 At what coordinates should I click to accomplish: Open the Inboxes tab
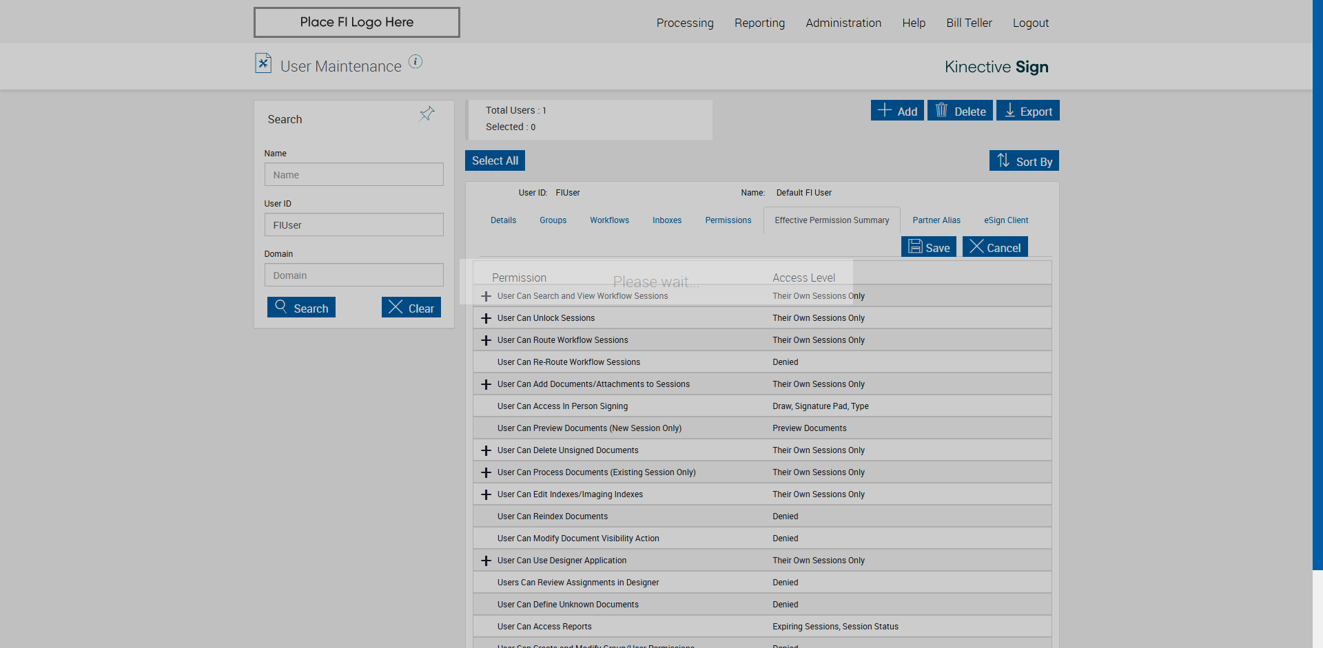point(667,220)
